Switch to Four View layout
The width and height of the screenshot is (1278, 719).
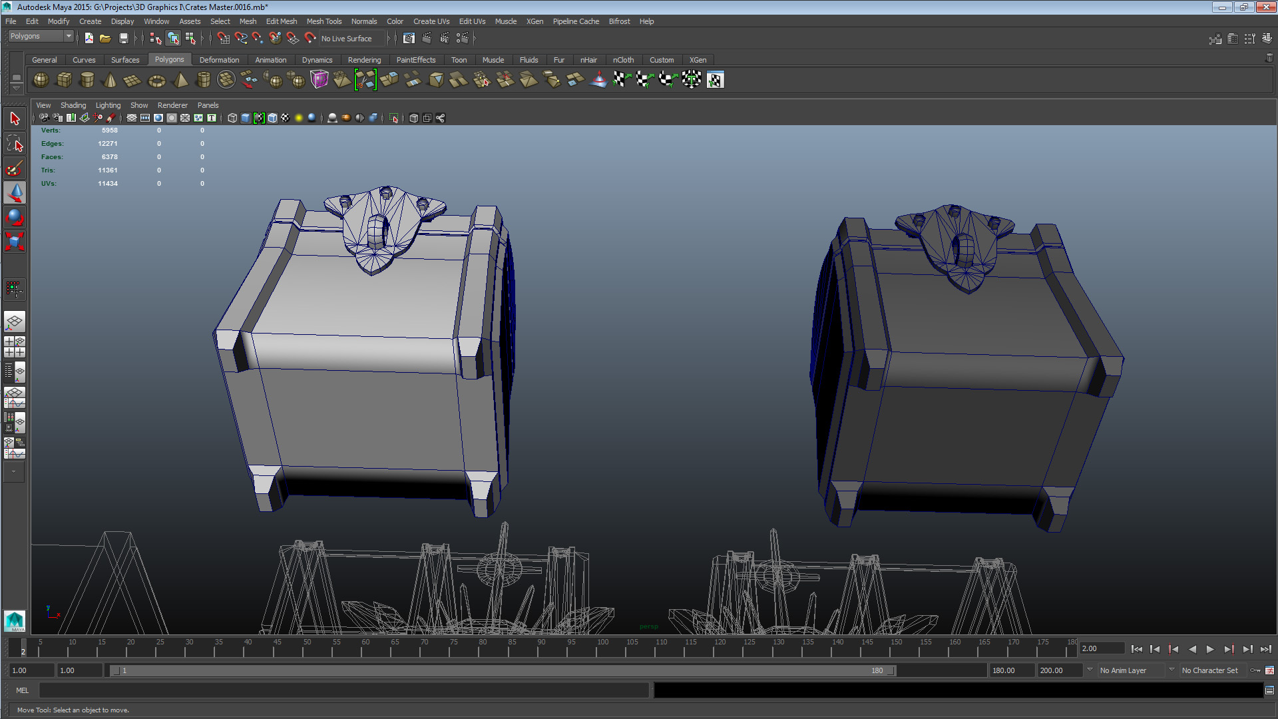coord(15,347)
